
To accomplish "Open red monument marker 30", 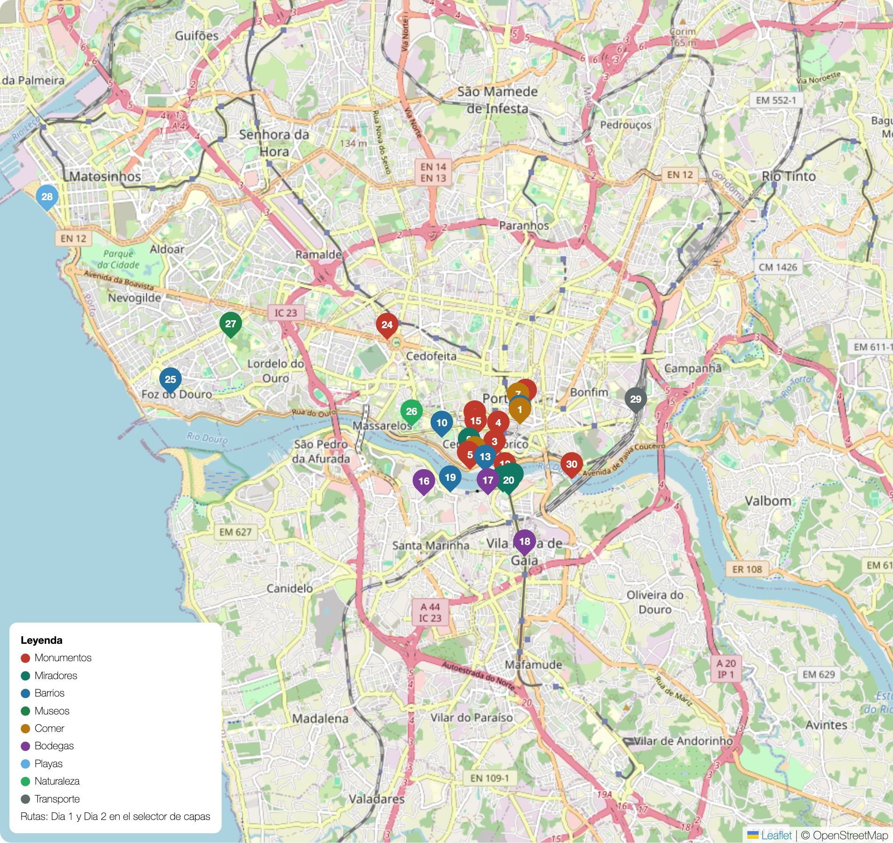I will (572, 464).
